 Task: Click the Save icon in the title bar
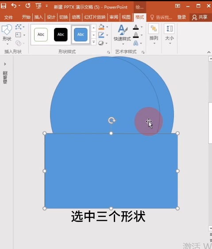click(x=4, y=6)
